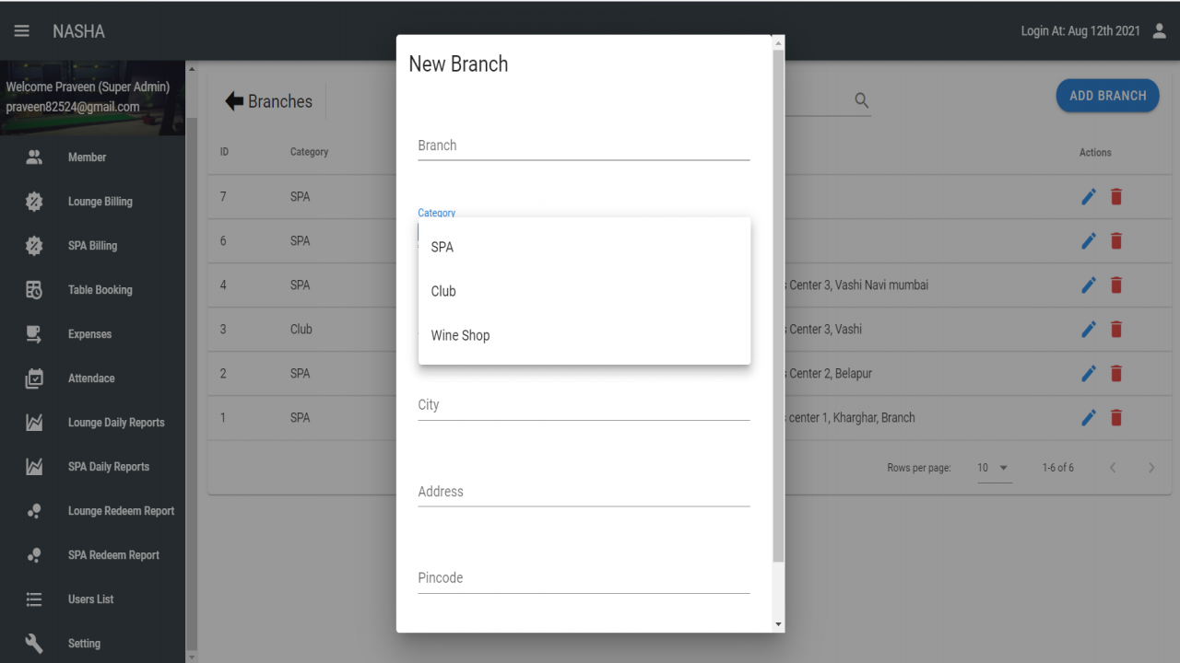Focus the Address input field
Image resolution: width=1180 pixels, height=663 pixels.
[x=584, y=492]
